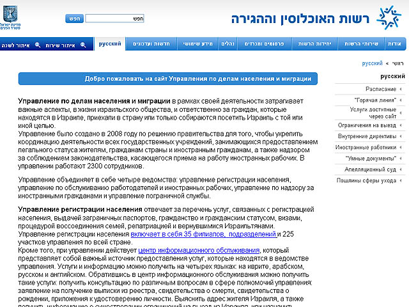Click the arrow next to Иностранные работники
Viewport: 409px width, 307px height.
tap(401, 147)
